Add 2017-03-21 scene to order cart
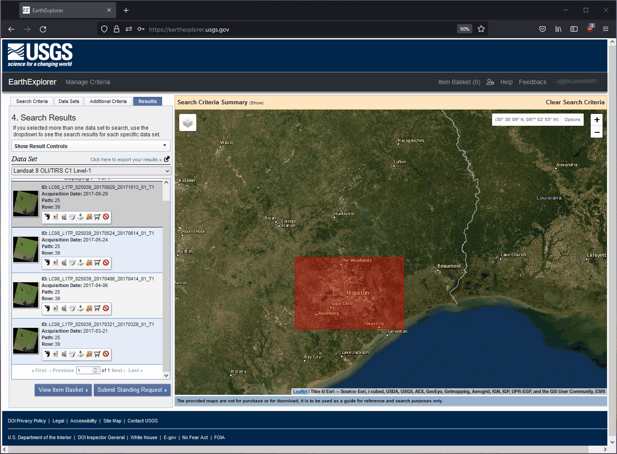The height and width of the screenshot is (454, 617). pos(97,354)
